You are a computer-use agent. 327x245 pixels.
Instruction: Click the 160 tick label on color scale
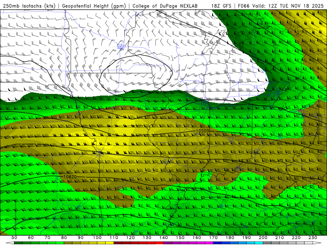point(197,238)
